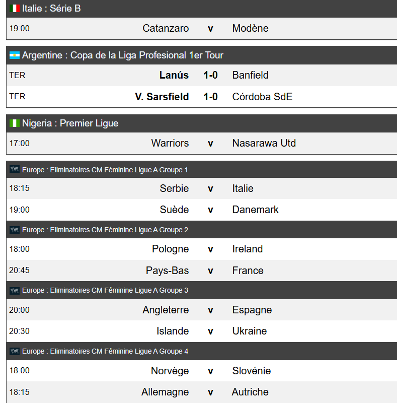Select the Catanzaro v Modène match
This screenshot has width=397, height=403.
[x=210, y=29]
